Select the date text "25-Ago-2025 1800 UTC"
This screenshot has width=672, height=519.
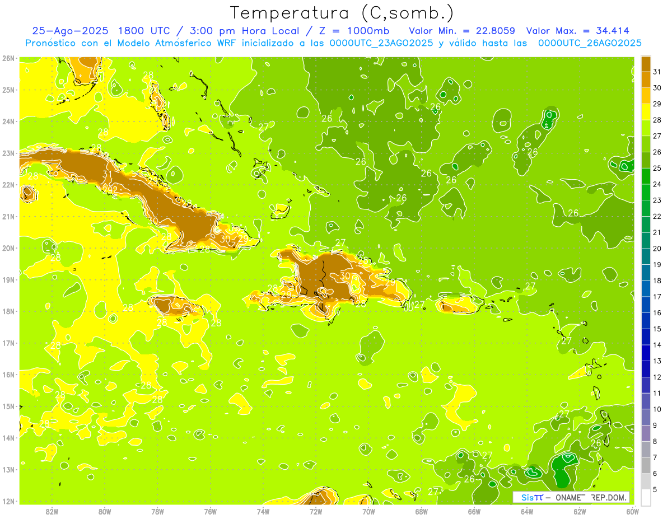[100, 31]
